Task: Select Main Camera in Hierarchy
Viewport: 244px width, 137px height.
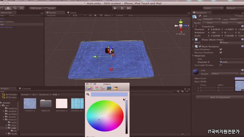Action: [7, 22]
